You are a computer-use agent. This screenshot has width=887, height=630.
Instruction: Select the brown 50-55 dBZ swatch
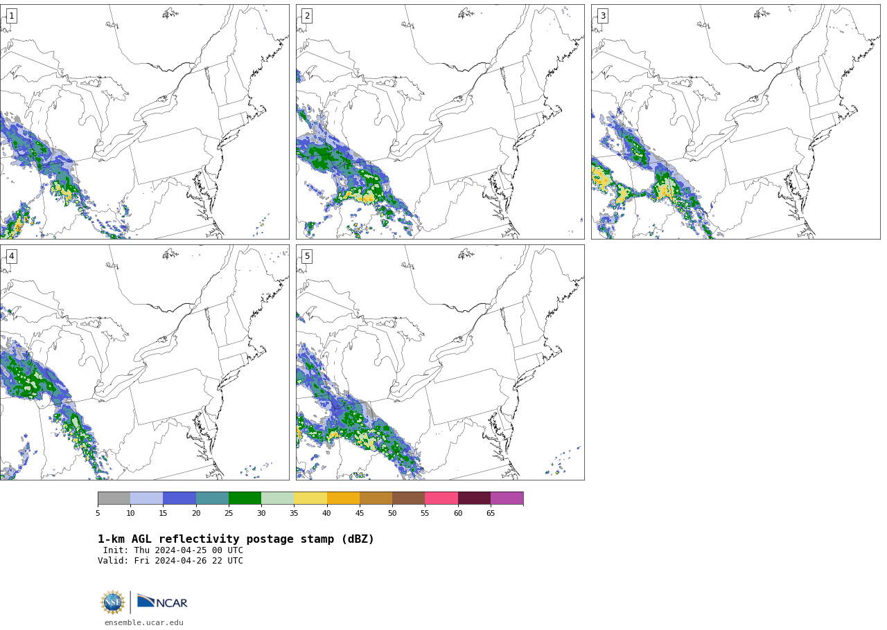[409, 498]
